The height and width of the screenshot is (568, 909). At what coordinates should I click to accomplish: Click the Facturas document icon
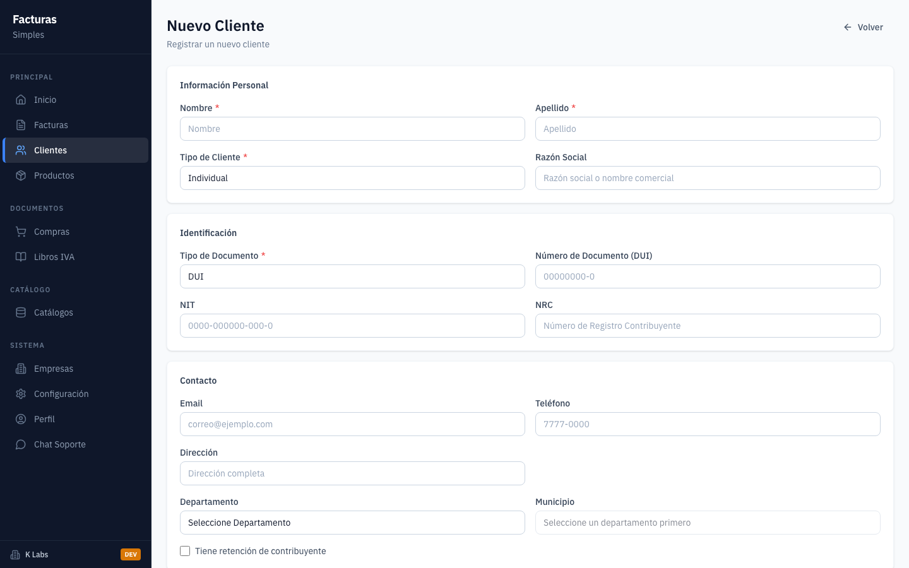tap(21, 125)
